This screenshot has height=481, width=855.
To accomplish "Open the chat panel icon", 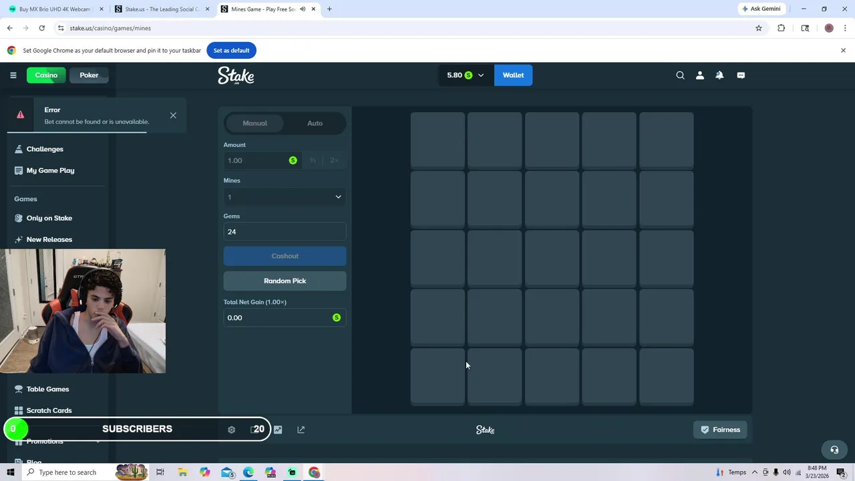I will 741,75.
